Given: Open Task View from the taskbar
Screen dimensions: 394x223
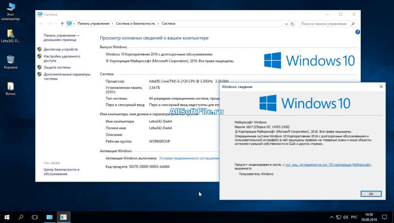Looking at the screenshot, I should [x=35, y=217].
